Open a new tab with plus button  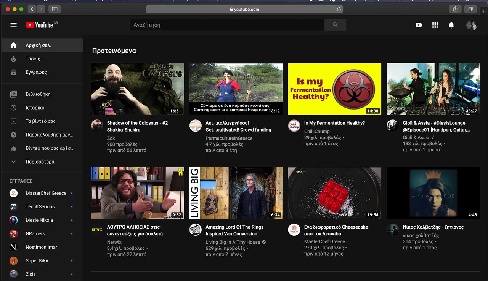click(x=484, y=11)
